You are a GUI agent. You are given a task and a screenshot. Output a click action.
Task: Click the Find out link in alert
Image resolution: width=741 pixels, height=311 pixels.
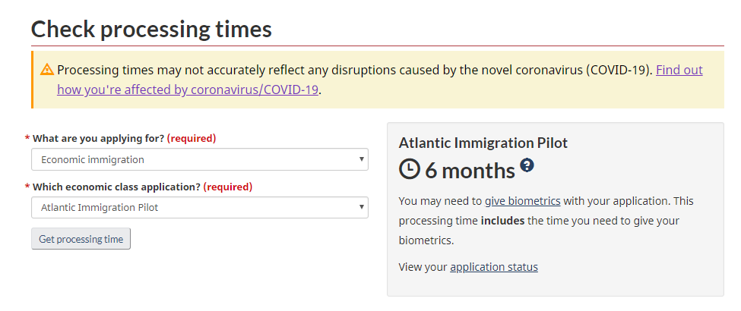coord(679,70)
